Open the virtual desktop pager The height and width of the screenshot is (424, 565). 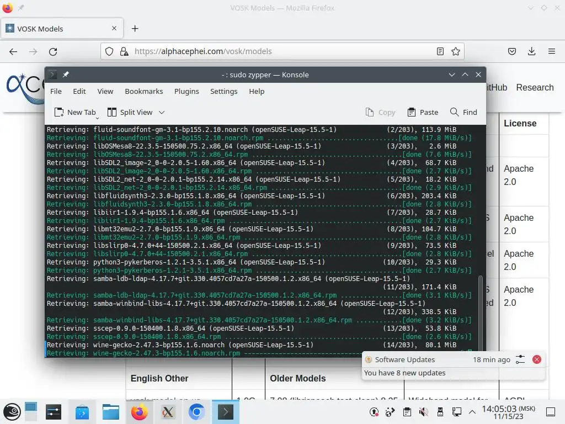pos(31,412)
